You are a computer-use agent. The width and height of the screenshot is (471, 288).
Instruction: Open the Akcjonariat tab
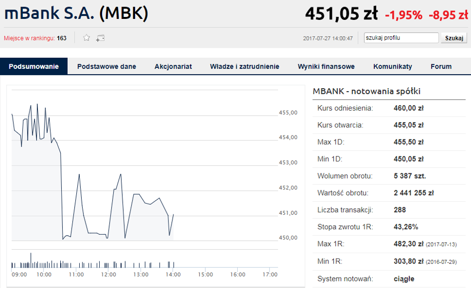point(173,66)
